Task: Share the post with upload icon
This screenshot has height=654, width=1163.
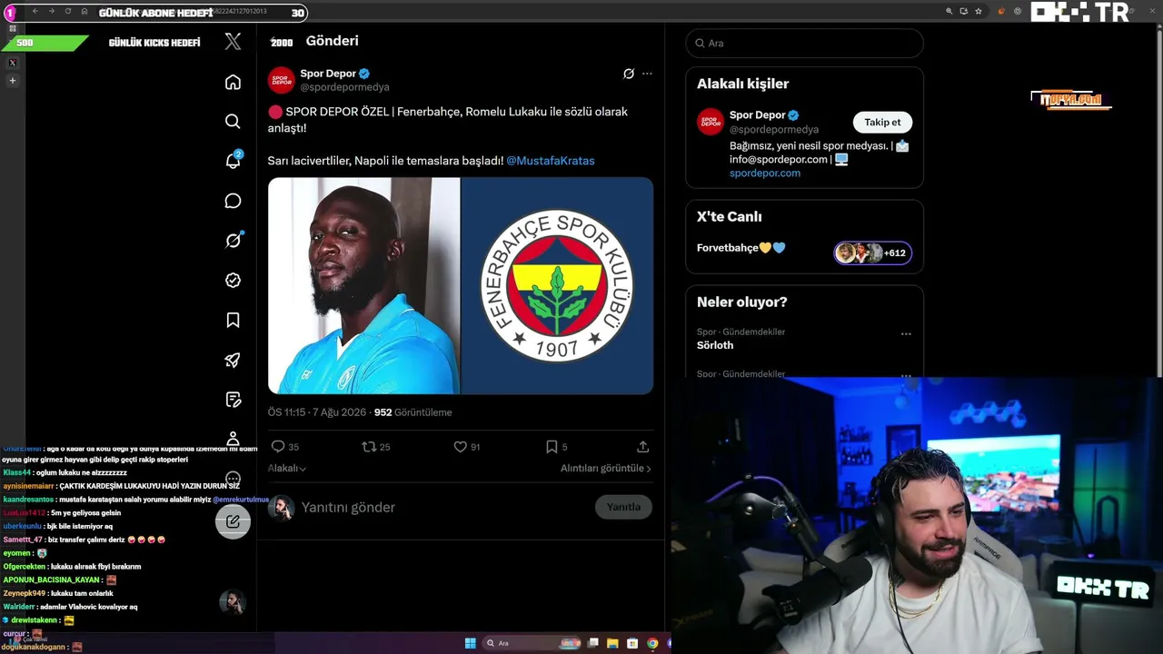Action: [x=642, y=447]
